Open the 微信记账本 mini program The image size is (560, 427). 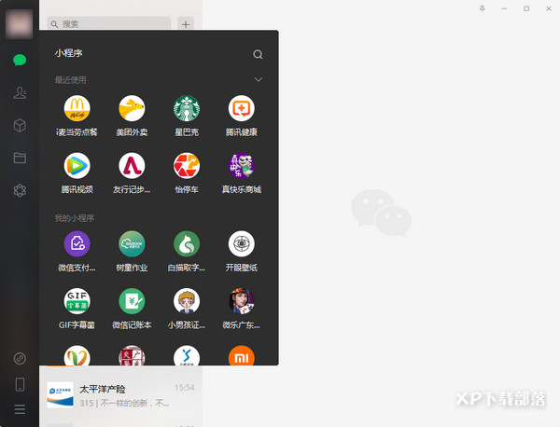click(x=132, y=309)
